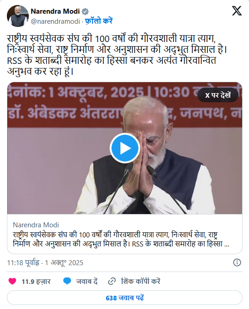Select the जवाब दें reply label

pos(87,281)
